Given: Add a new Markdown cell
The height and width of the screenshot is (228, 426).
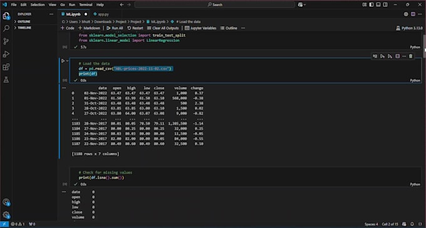Looking at the screenshot, I should click(89, 28).
